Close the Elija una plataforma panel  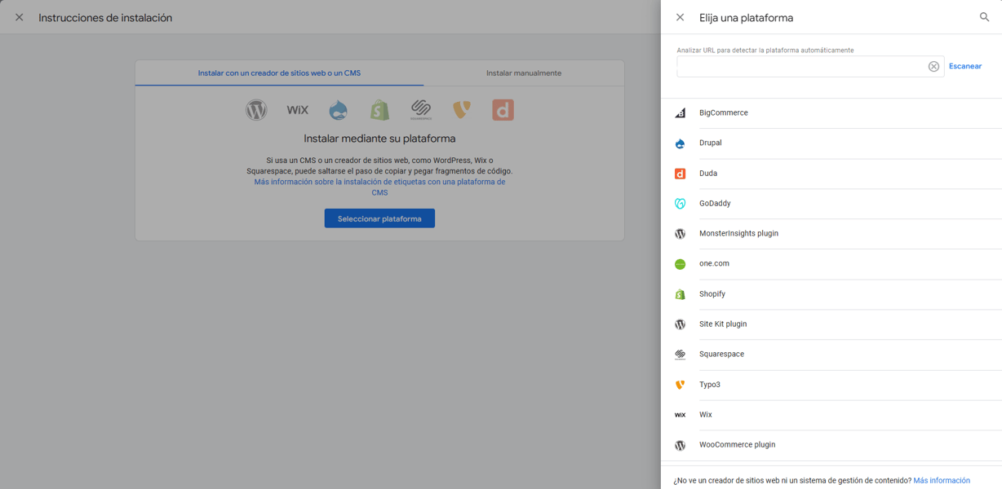[x=680, y=17]
